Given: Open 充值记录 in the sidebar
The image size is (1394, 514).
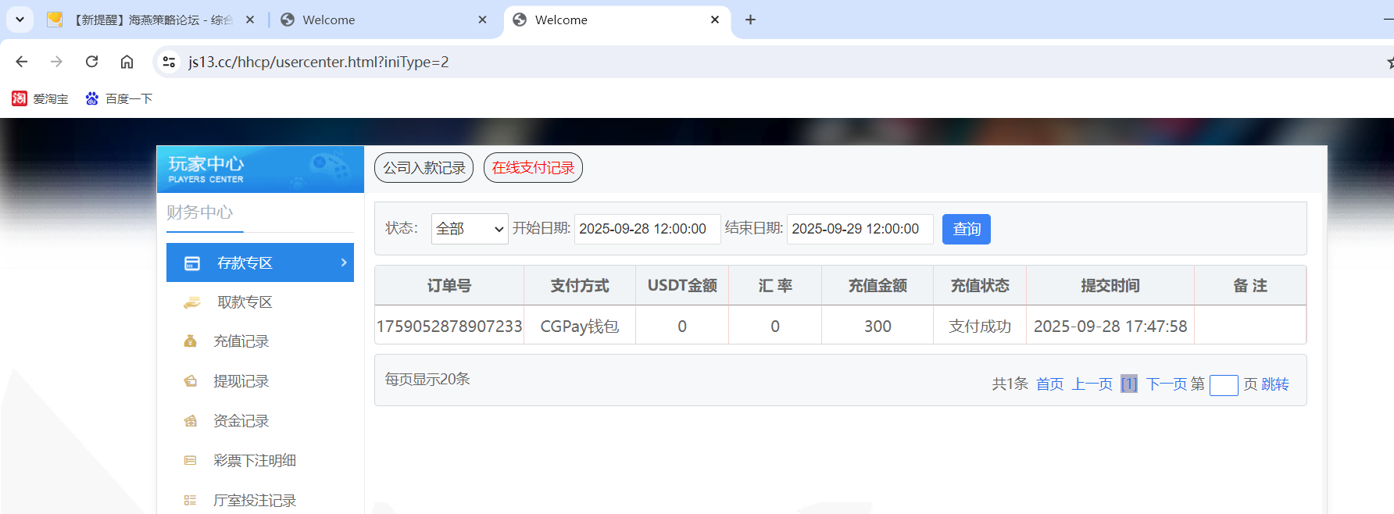Looking at the screenshot, I should pos(241,341).
